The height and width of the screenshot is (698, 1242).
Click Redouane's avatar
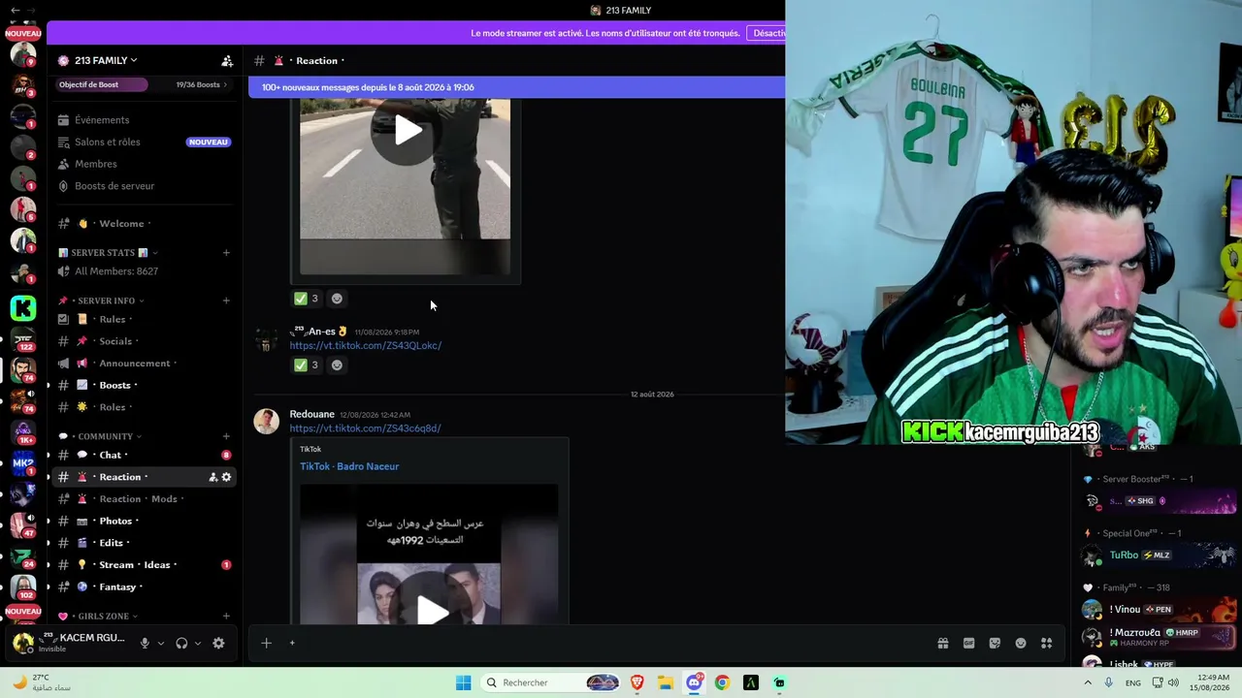click(266, 421)
